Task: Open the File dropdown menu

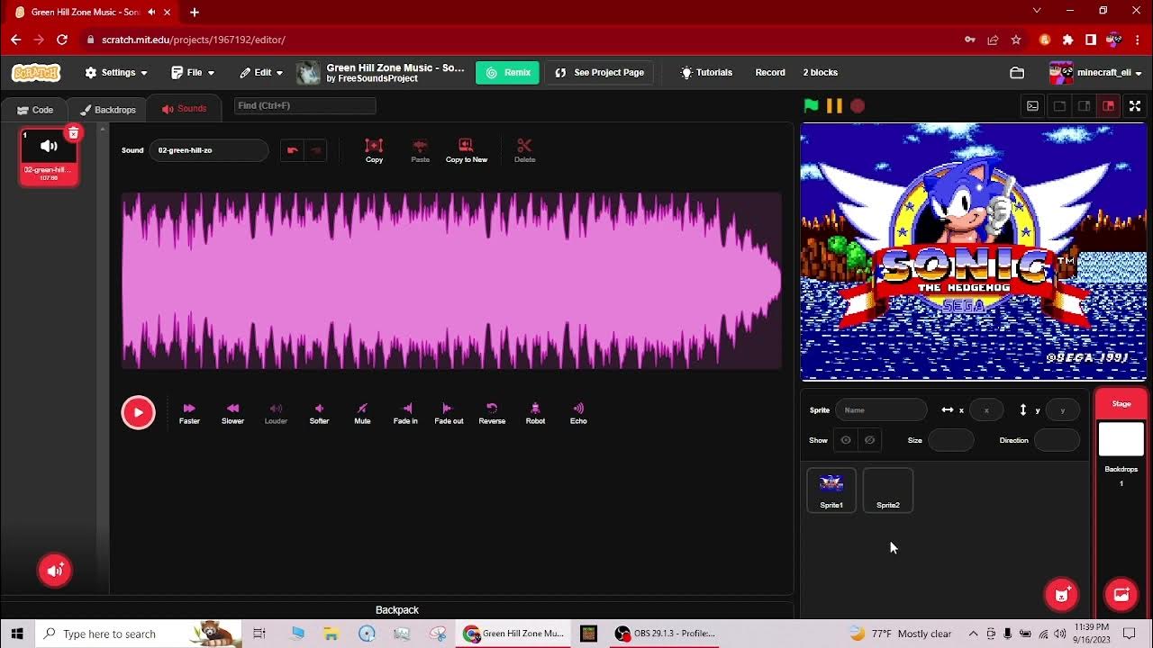Action: pos(193,72)
